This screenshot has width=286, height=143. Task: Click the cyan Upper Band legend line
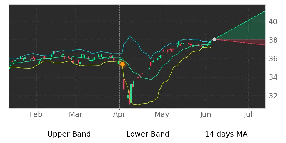[34, 134]
